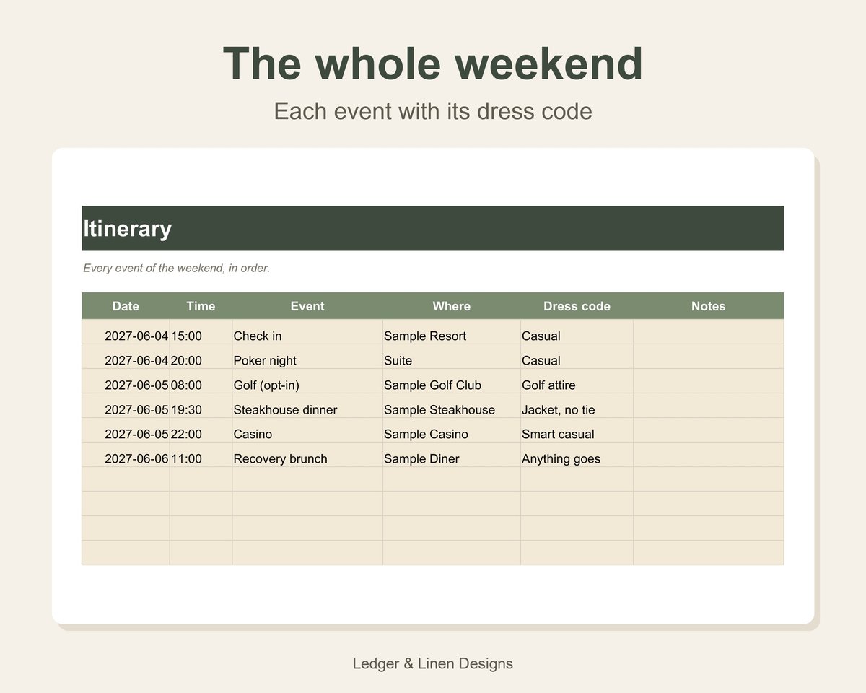The height and width of the screenshot is (693, 866).
Task: Click the Each event with its dress code subtitle
Action: (x=433, y=111)
